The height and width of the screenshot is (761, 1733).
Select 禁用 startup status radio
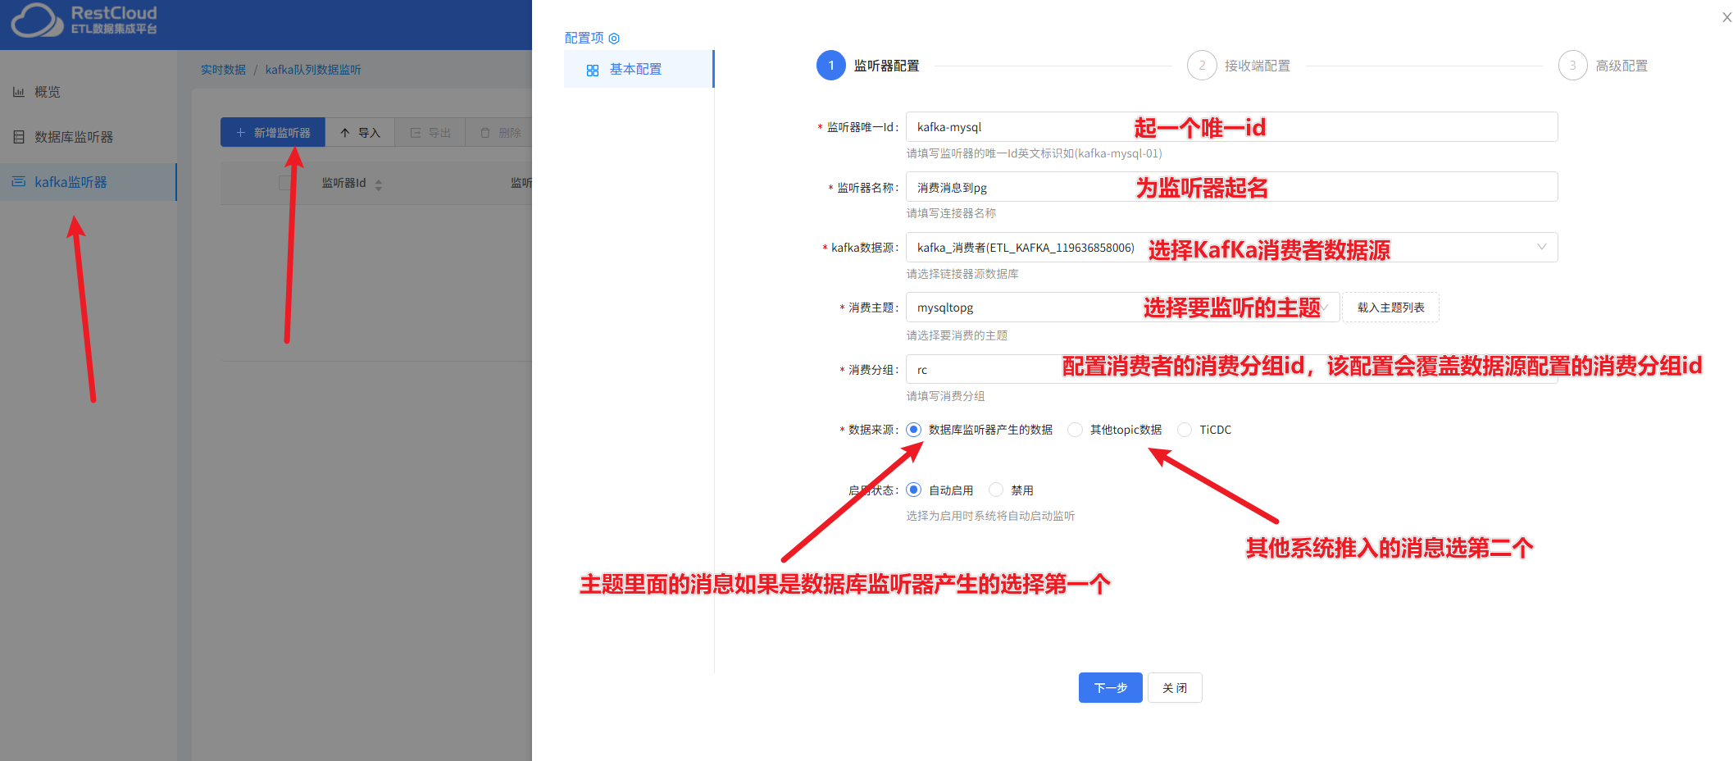(996, 490)
